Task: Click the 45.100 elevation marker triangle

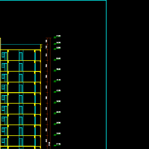Action: point(55,81)
